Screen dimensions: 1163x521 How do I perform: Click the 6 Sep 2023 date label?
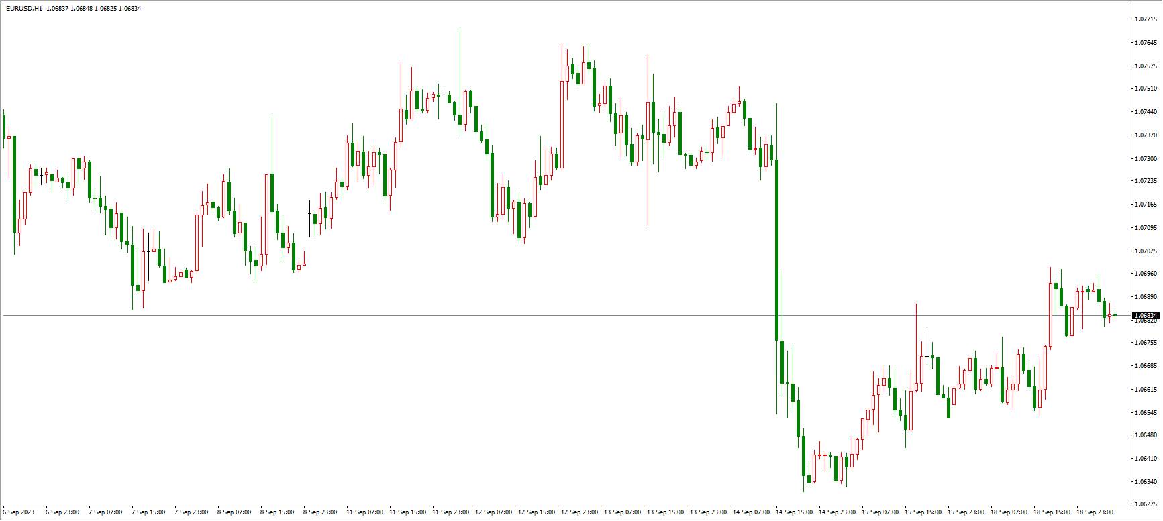pyautogui.click(x=19, y=512)
